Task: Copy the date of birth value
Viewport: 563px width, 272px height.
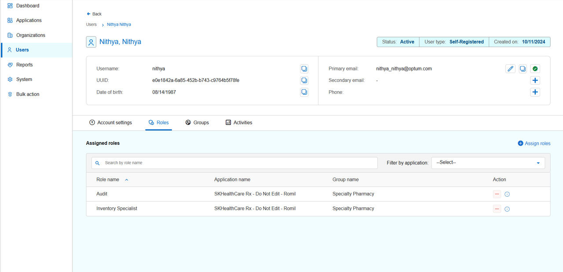Action: point(304,92)
